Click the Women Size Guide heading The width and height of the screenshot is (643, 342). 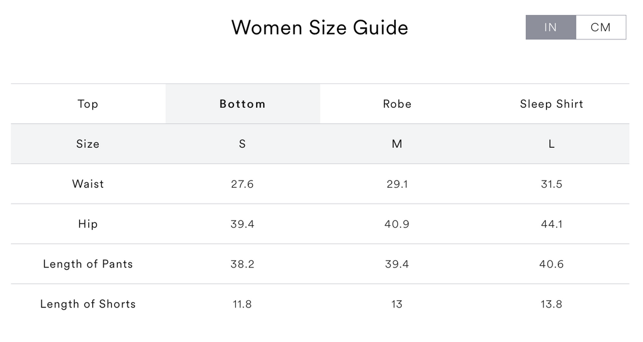(x=320, y=27)
